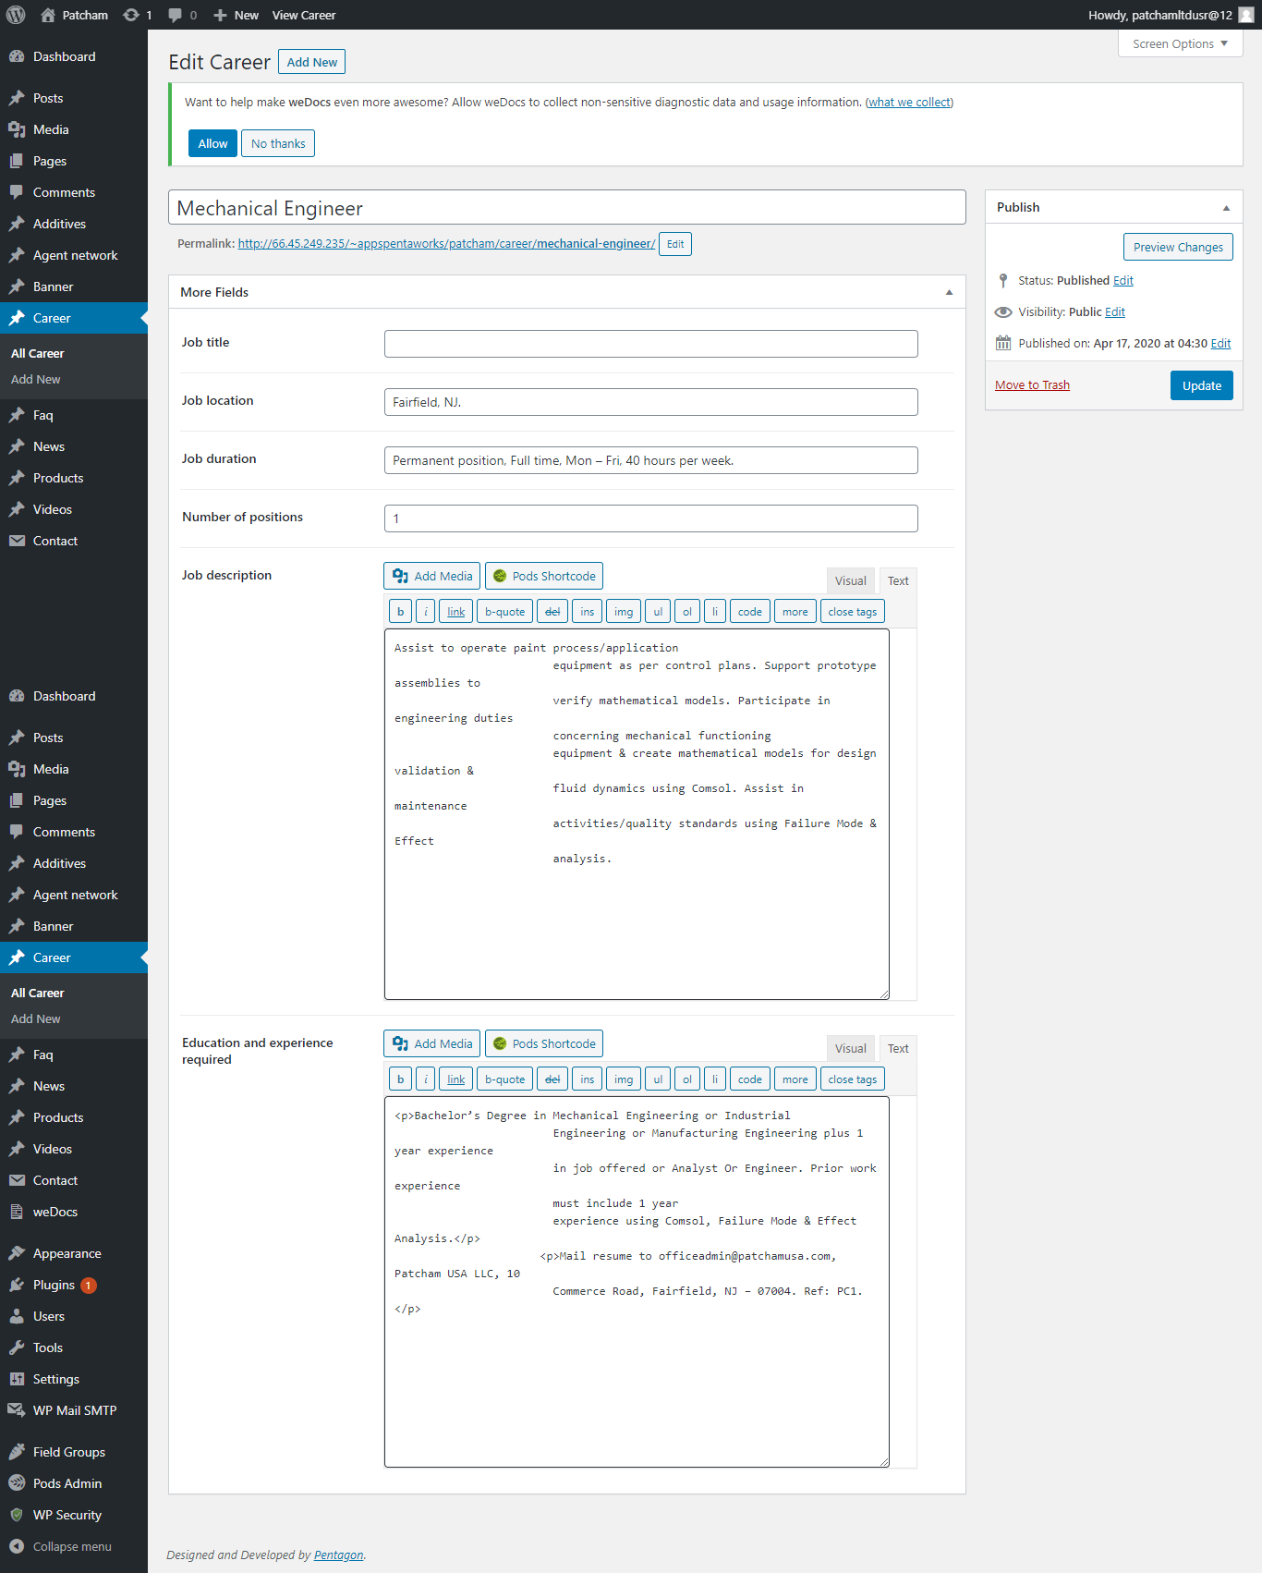1262x1573 pixels.
Task: Open WP Mail SMTP settings in the sidebar
Action: click(x=74, y=1410)
